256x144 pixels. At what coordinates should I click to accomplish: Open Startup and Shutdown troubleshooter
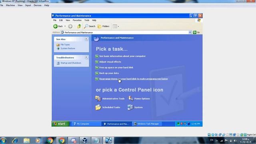[71, 63]
